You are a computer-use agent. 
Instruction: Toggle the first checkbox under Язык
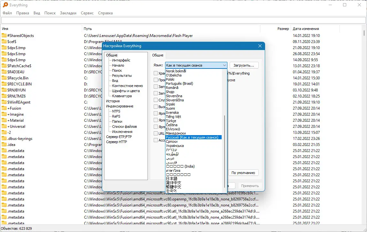coord(156,73)
